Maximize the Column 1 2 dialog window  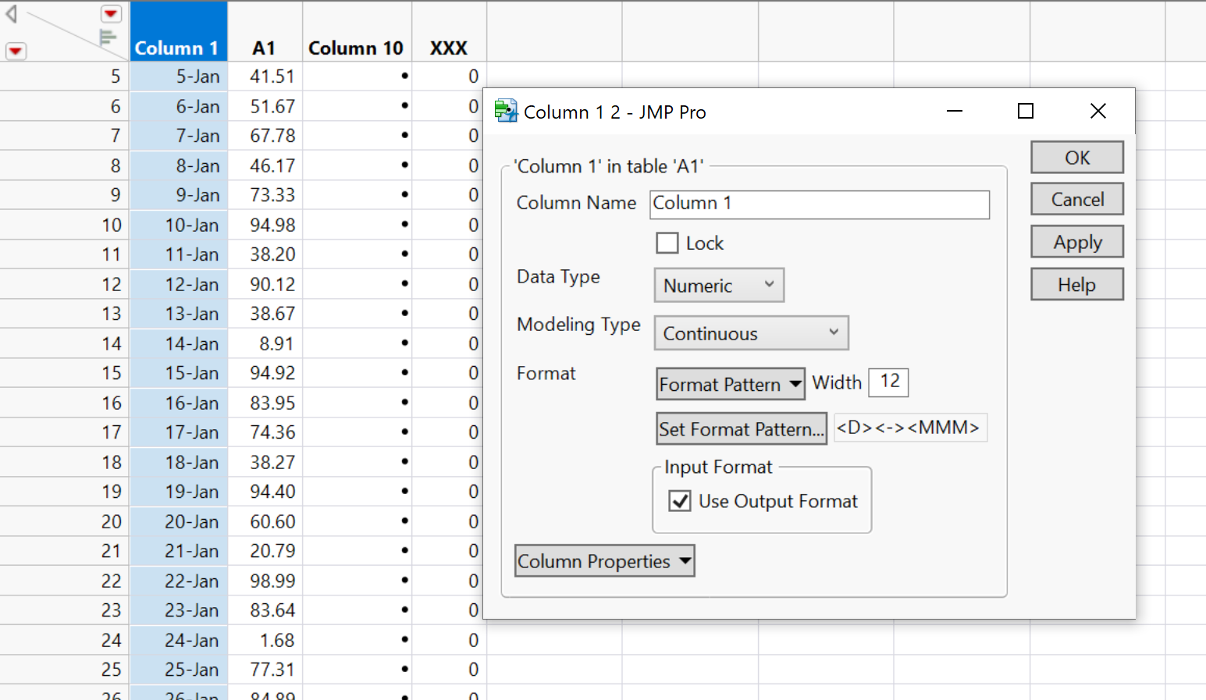click(1026, 112)
